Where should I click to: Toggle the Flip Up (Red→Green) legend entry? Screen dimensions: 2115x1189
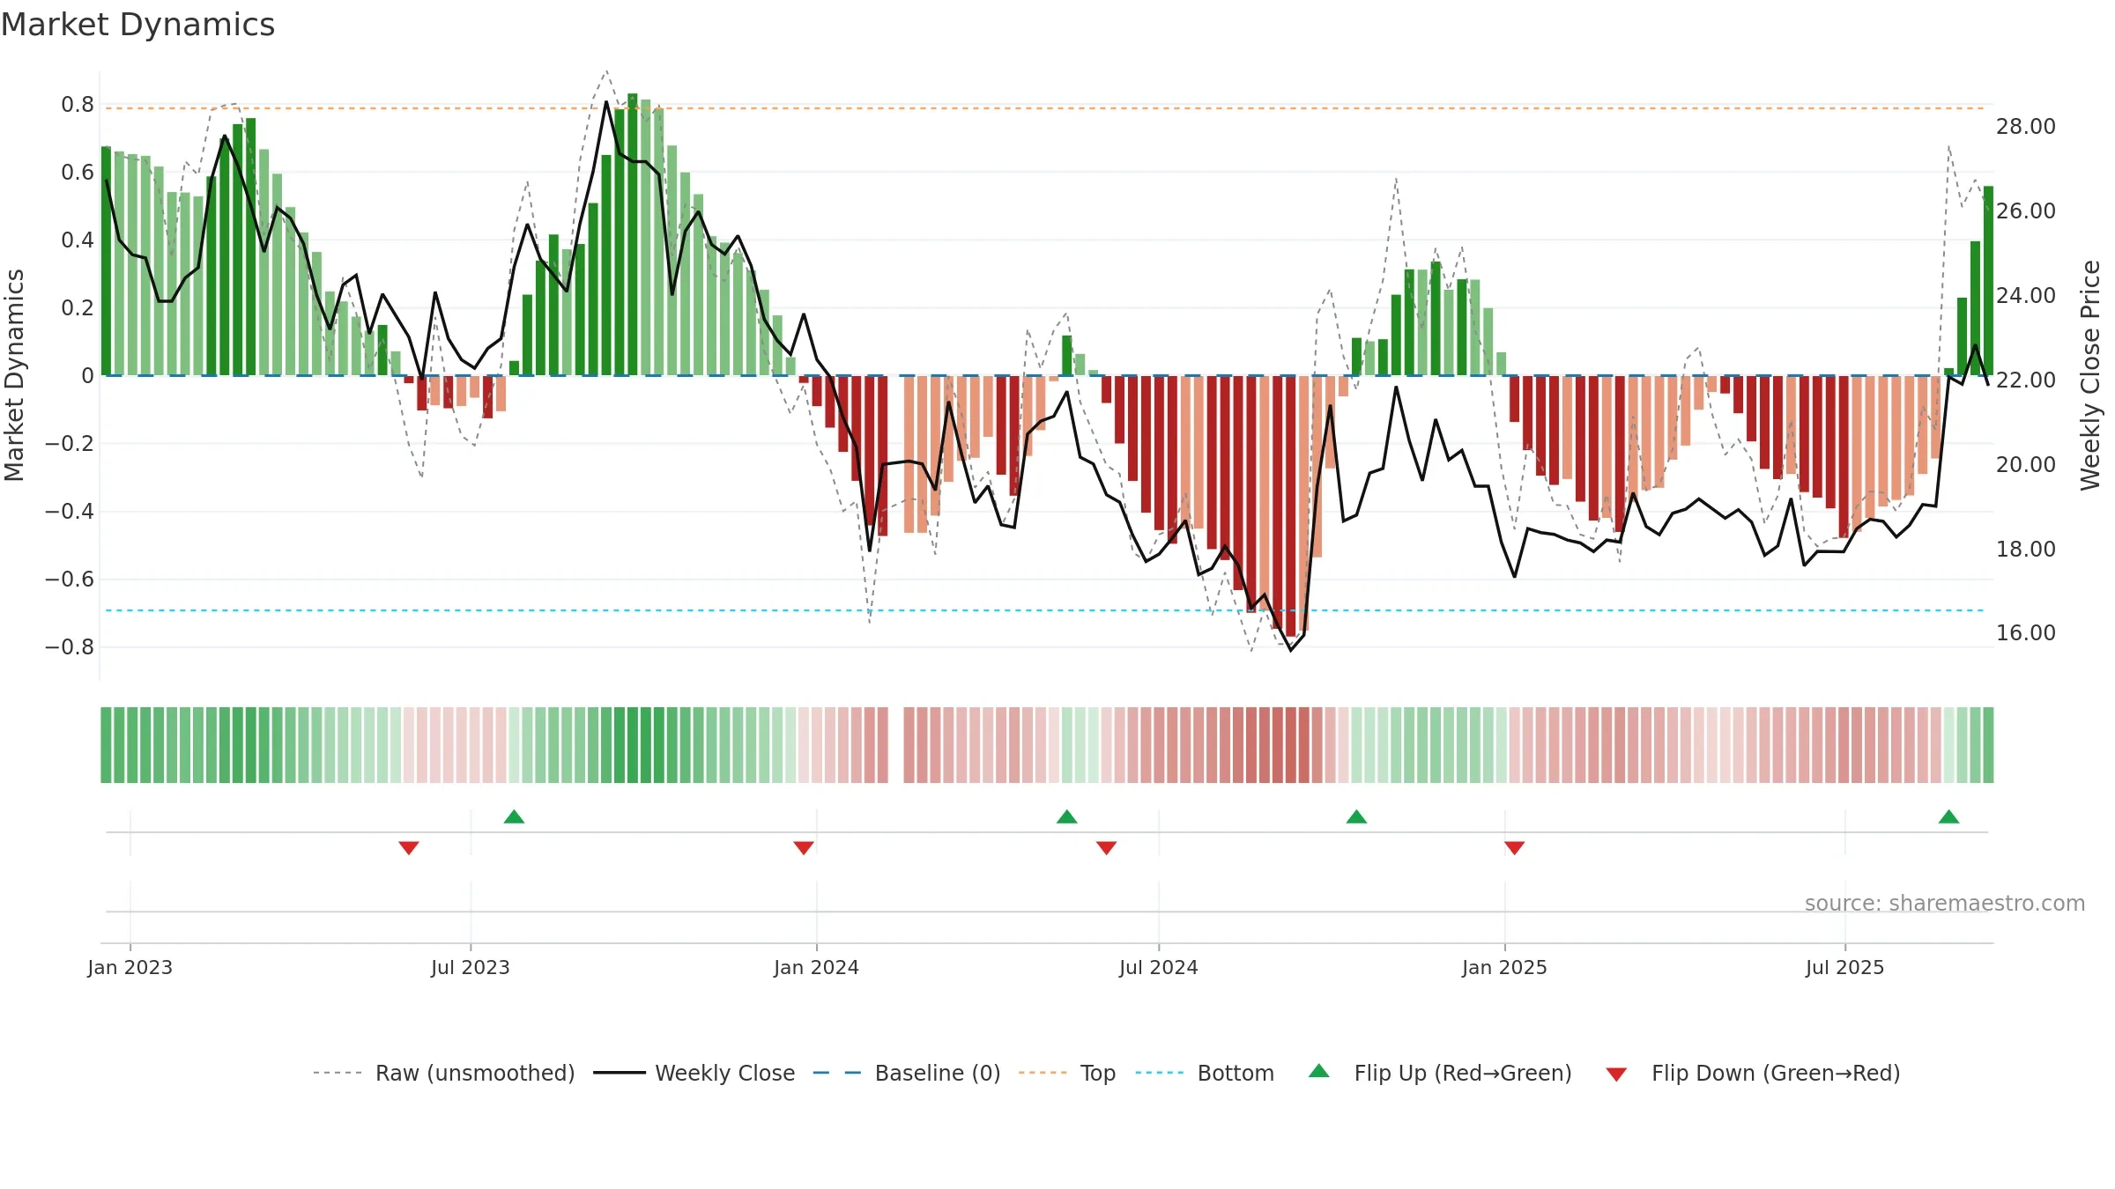click(x=1440, y=1073)
